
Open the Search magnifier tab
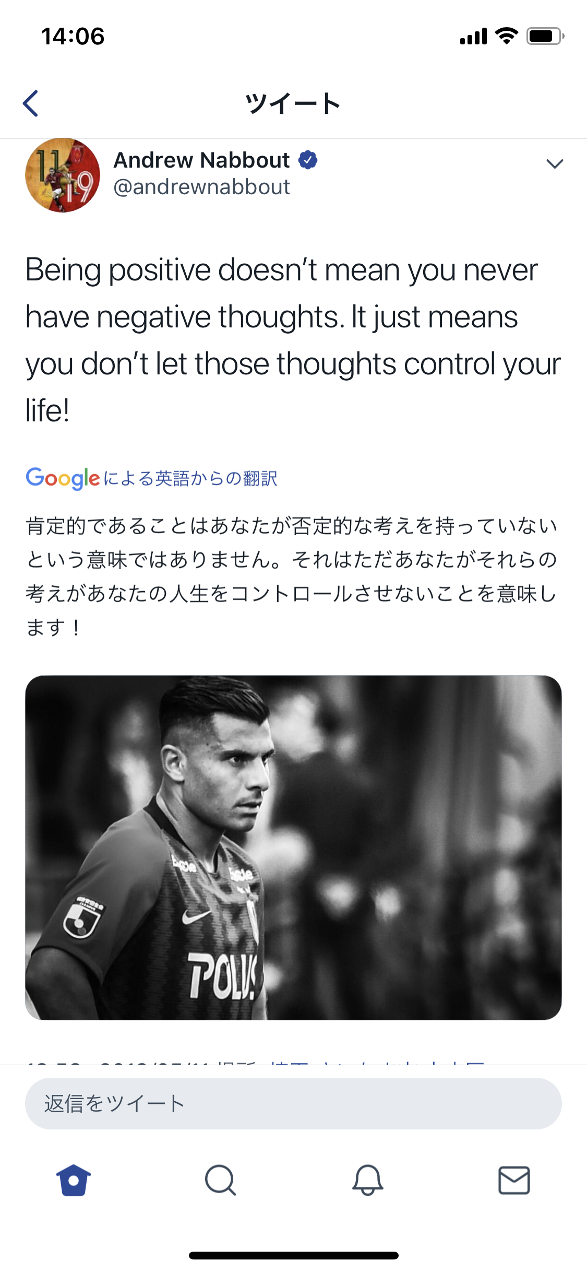[220, 1180]
